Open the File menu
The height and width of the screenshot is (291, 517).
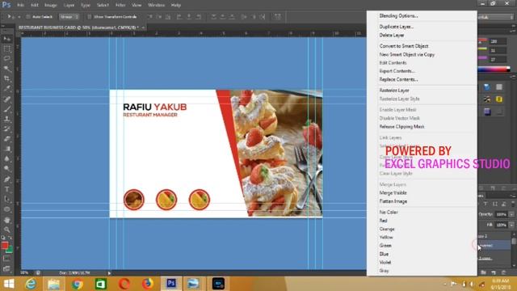pos(20,5)
